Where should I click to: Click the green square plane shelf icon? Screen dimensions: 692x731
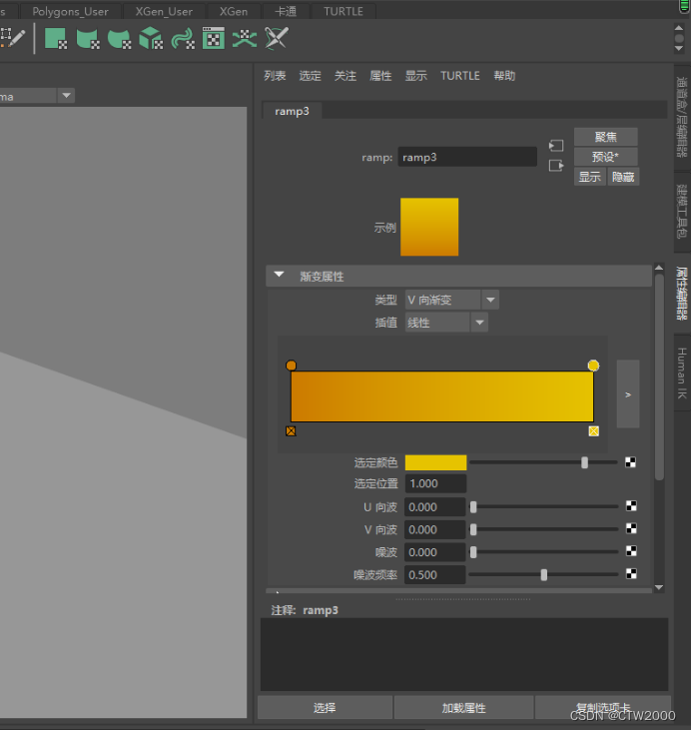tap(56, 38)
